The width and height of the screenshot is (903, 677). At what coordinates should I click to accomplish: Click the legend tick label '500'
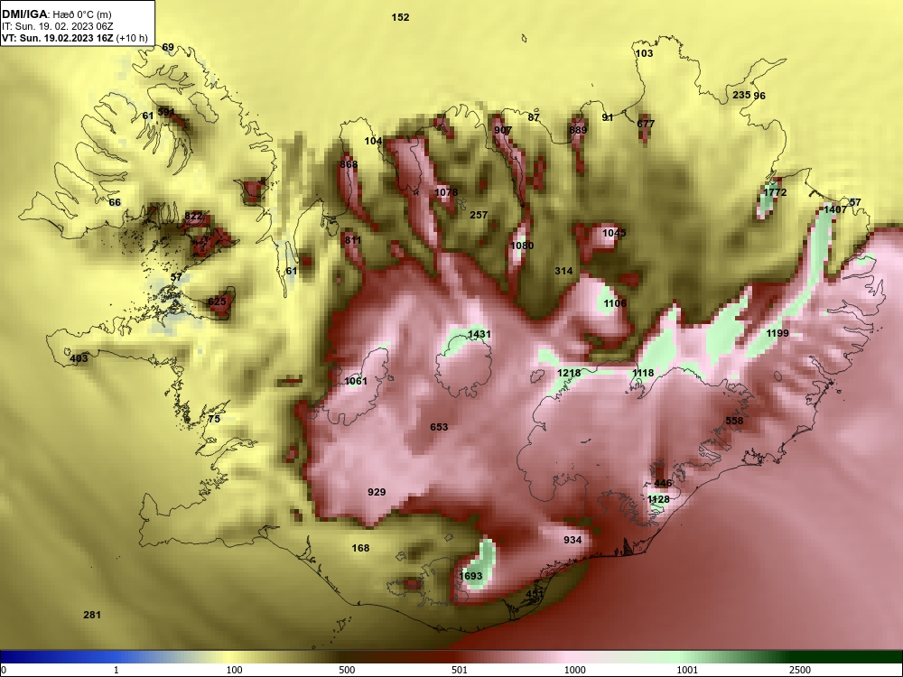(x=347, y=670)
